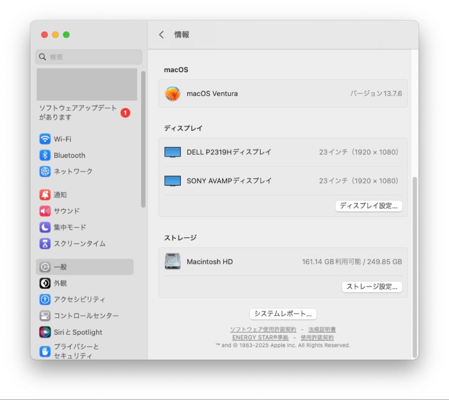
Task: Open Bluetooth settings from the sidebar
Action: tap(69, 155)
